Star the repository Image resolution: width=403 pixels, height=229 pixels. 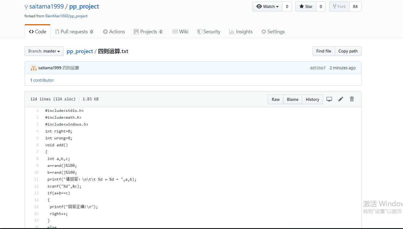(306, 6)
